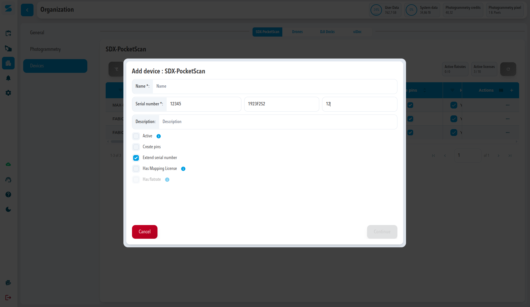Click the Photogrammetry credits indicator
The image size is (530, 307).
tap(463, 10)
